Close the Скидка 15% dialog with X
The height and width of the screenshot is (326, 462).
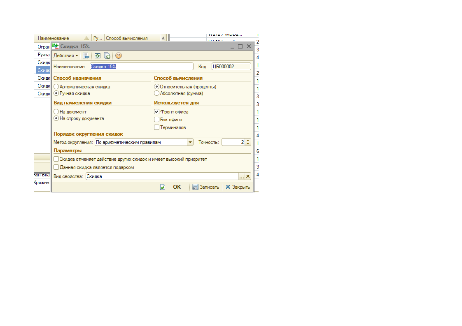point(249,46)
